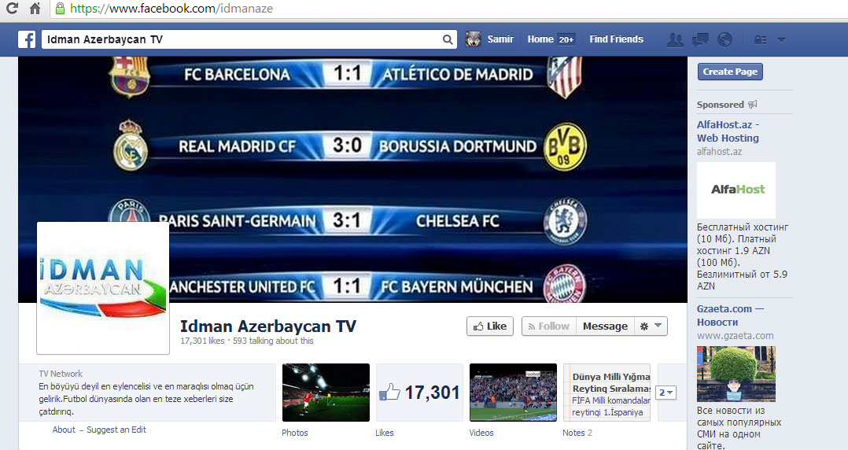The image size is (848, 450).
Task: Click the Photos tab label
Action: click(295, 433)
